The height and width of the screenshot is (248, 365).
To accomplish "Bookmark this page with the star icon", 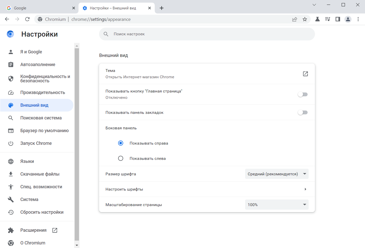I will [x=305, y=19].
